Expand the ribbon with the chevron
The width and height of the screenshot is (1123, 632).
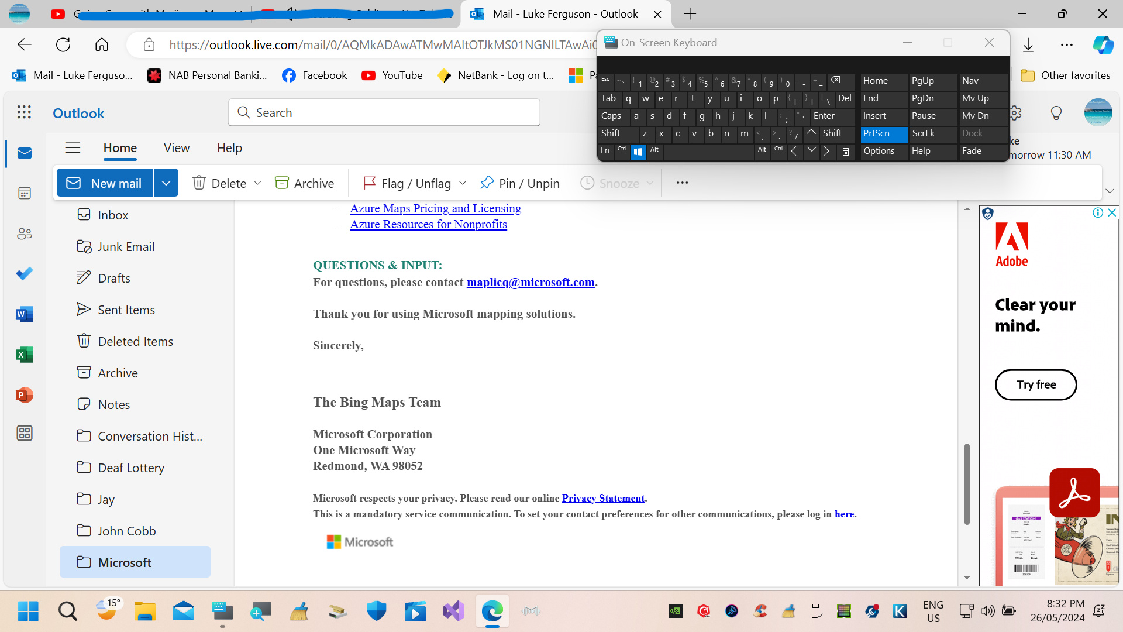1110,191
